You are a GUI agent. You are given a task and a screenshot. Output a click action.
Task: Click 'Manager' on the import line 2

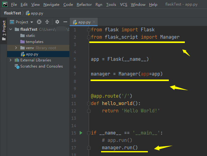click(x=170, y=37)
